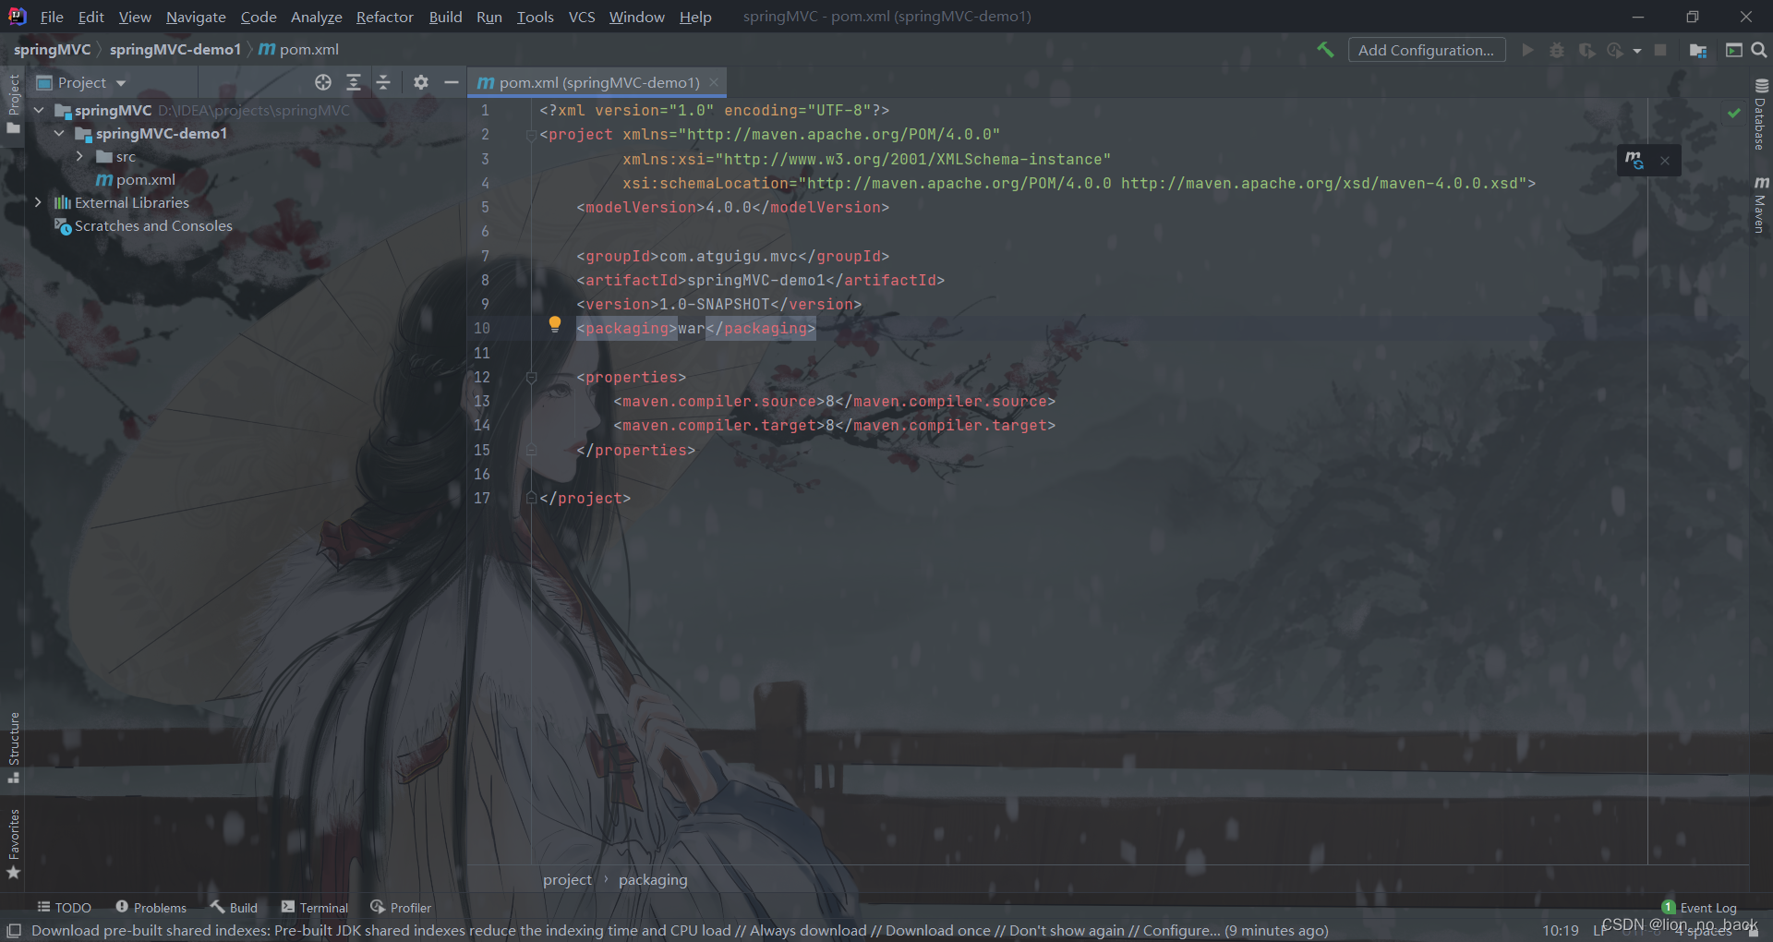Open the Favorites side tool window
Screen dimensions: 1773x942
(x=13, y=844)
